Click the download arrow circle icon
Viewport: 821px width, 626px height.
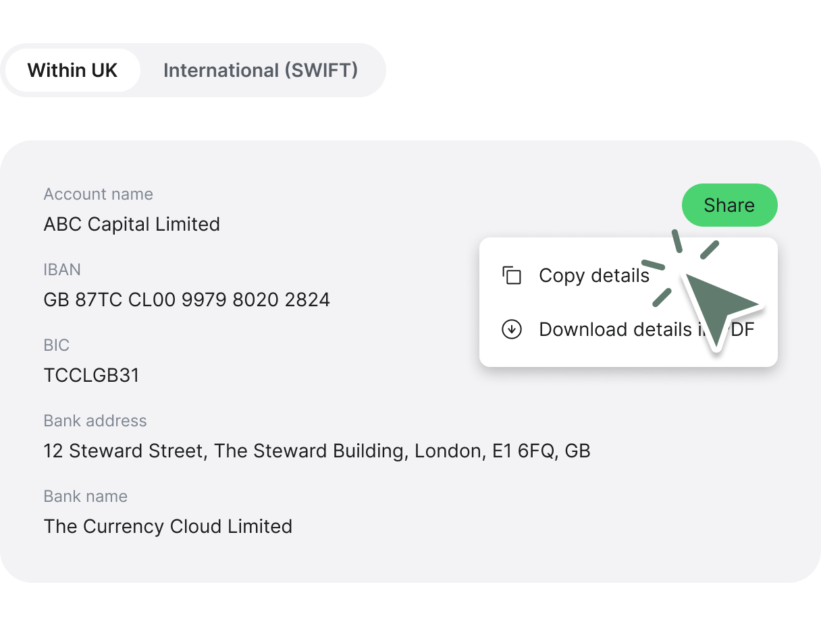[512, 330]
